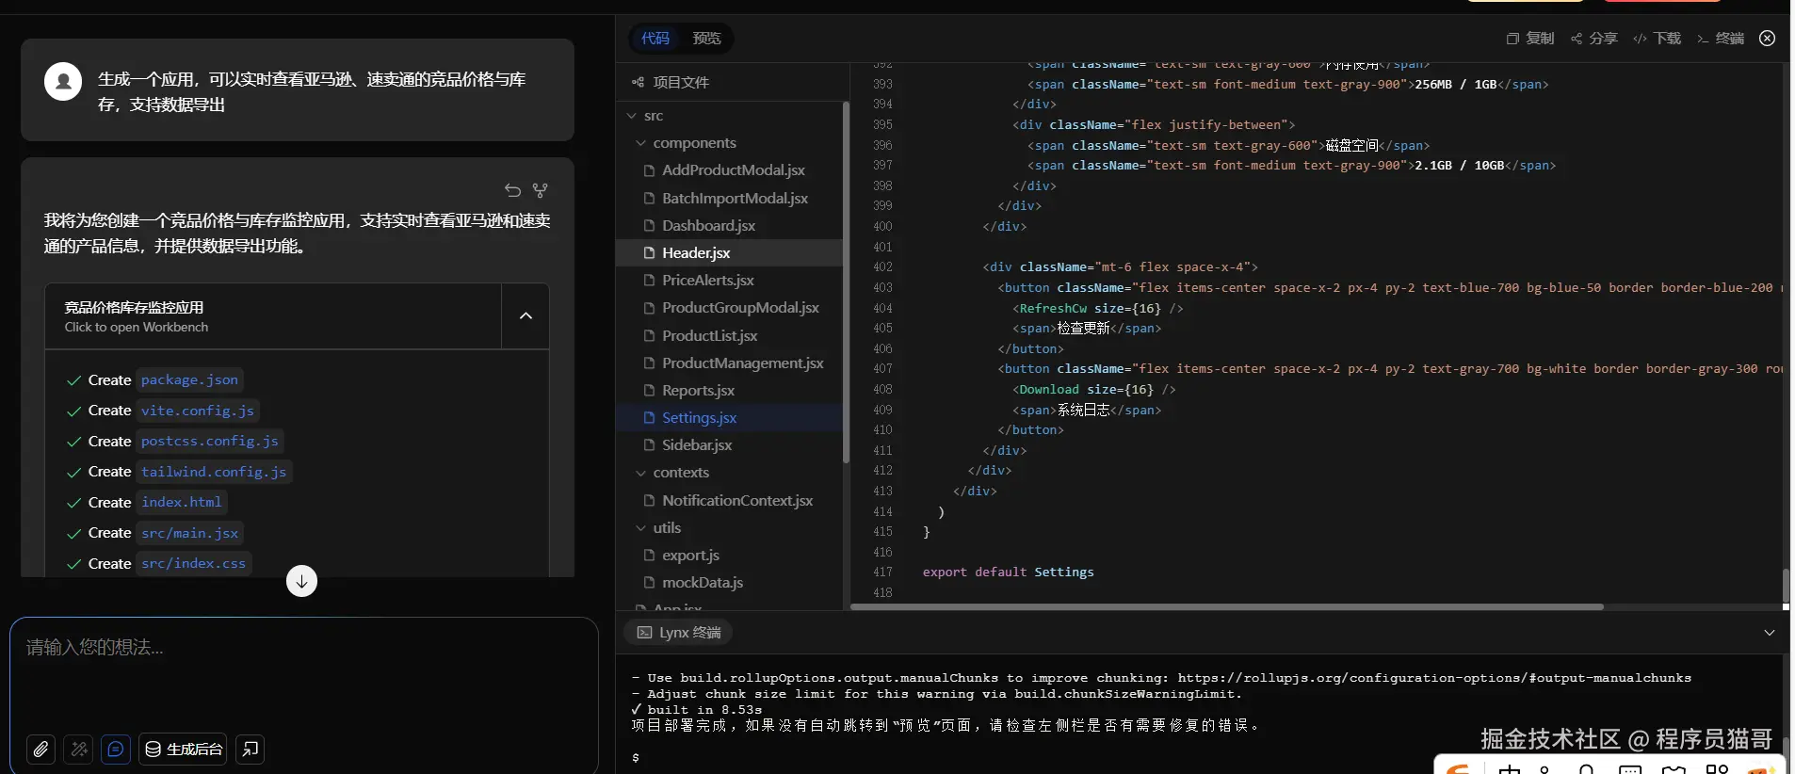1795x774 pixels.
Task: Open the 竞品价格库存监控应用 workbench card
Action: click(273, 316)
